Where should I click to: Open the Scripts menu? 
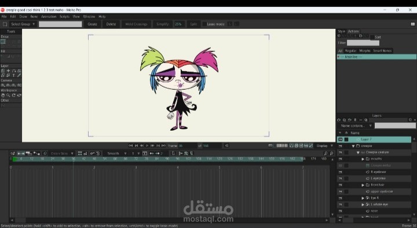64,16
